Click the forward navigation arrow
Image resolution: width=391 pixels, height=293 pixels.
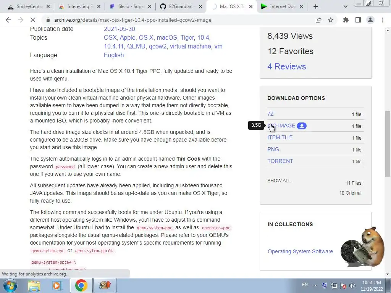(x=21, y=20)
